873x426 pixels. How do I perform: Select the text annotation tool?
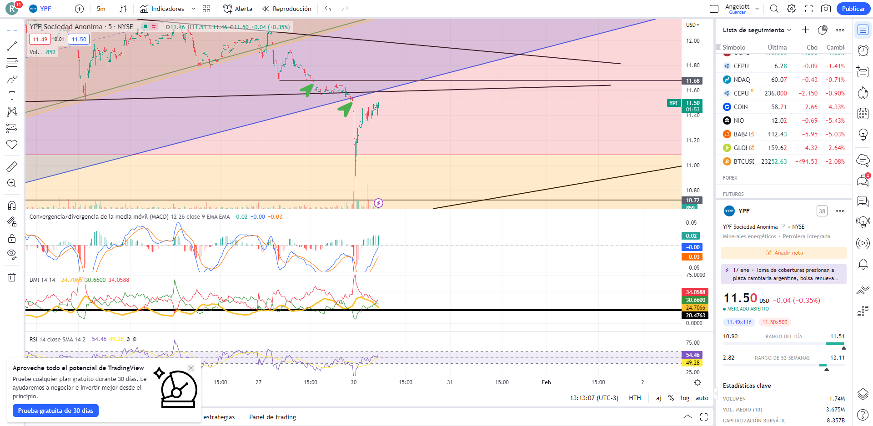[x=12, y=95]
